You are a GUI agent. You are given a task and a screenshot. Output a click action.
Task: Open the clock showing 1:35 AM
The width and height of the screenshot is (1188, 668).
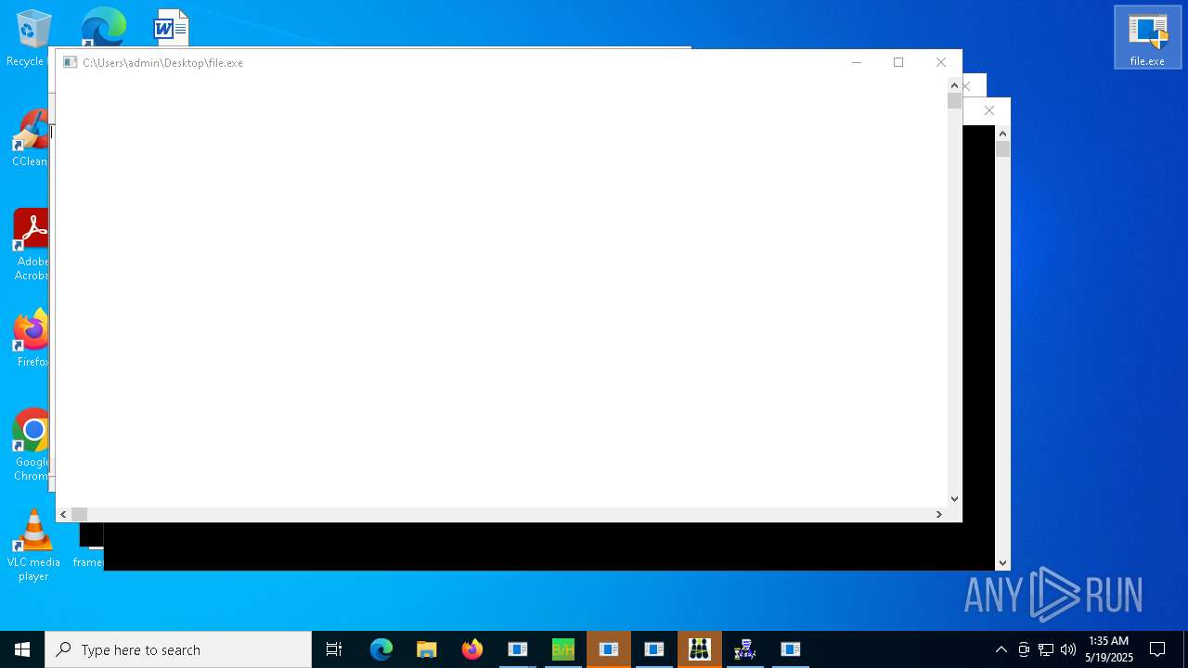click(x=1109, y=649)
